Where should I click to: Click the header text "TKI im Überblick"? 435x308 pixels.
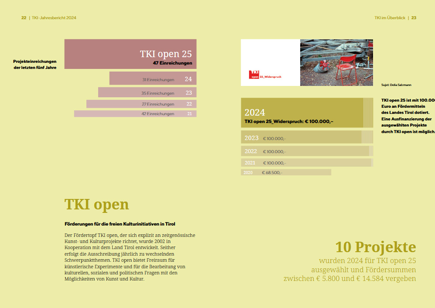pos(390,18)
